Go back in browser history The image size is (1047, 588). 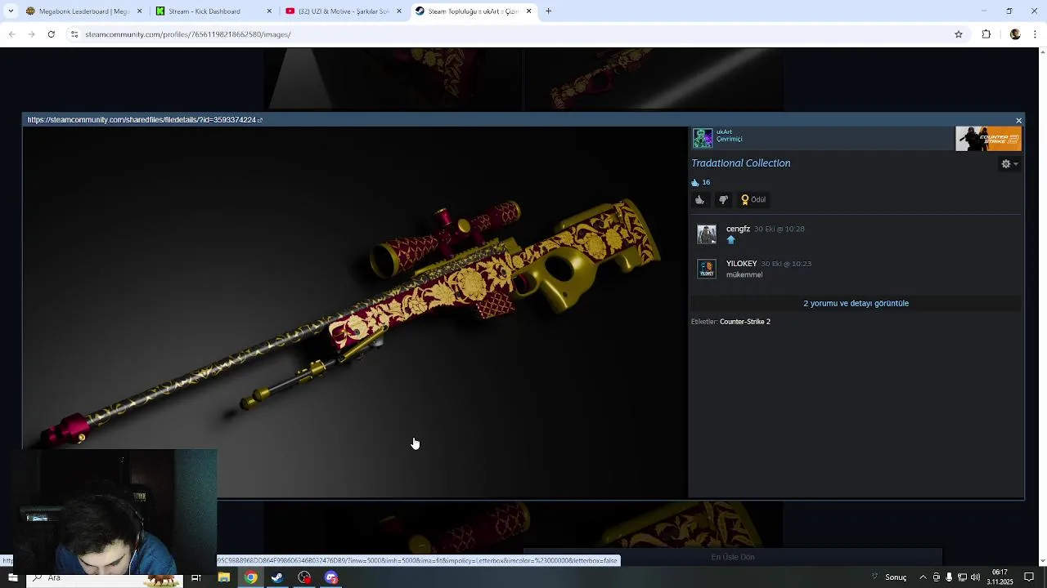(11, 34)
